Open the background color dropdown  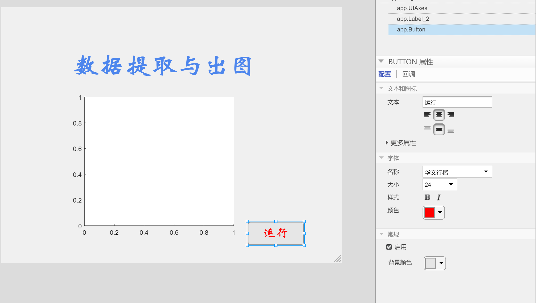click(441, 263)
